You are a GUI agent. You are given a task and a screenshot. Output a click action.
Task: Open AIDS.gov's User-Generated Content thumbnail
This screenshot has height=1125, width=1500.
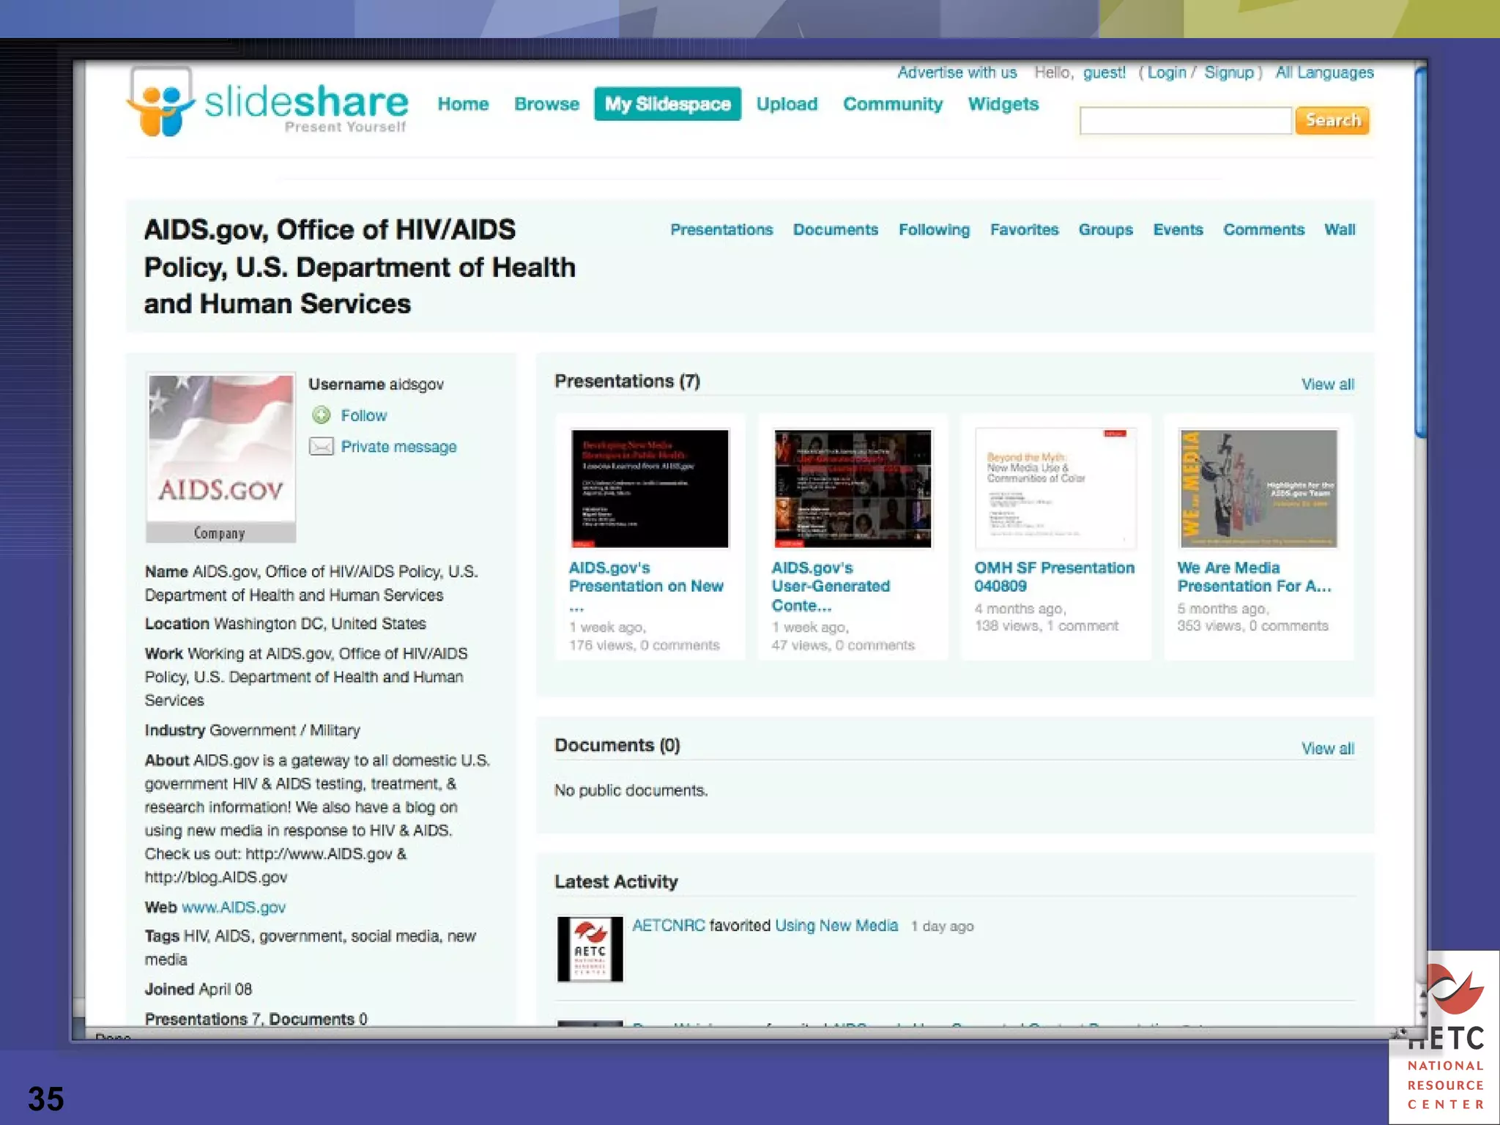pyautogui.click(x=853, y=489)
